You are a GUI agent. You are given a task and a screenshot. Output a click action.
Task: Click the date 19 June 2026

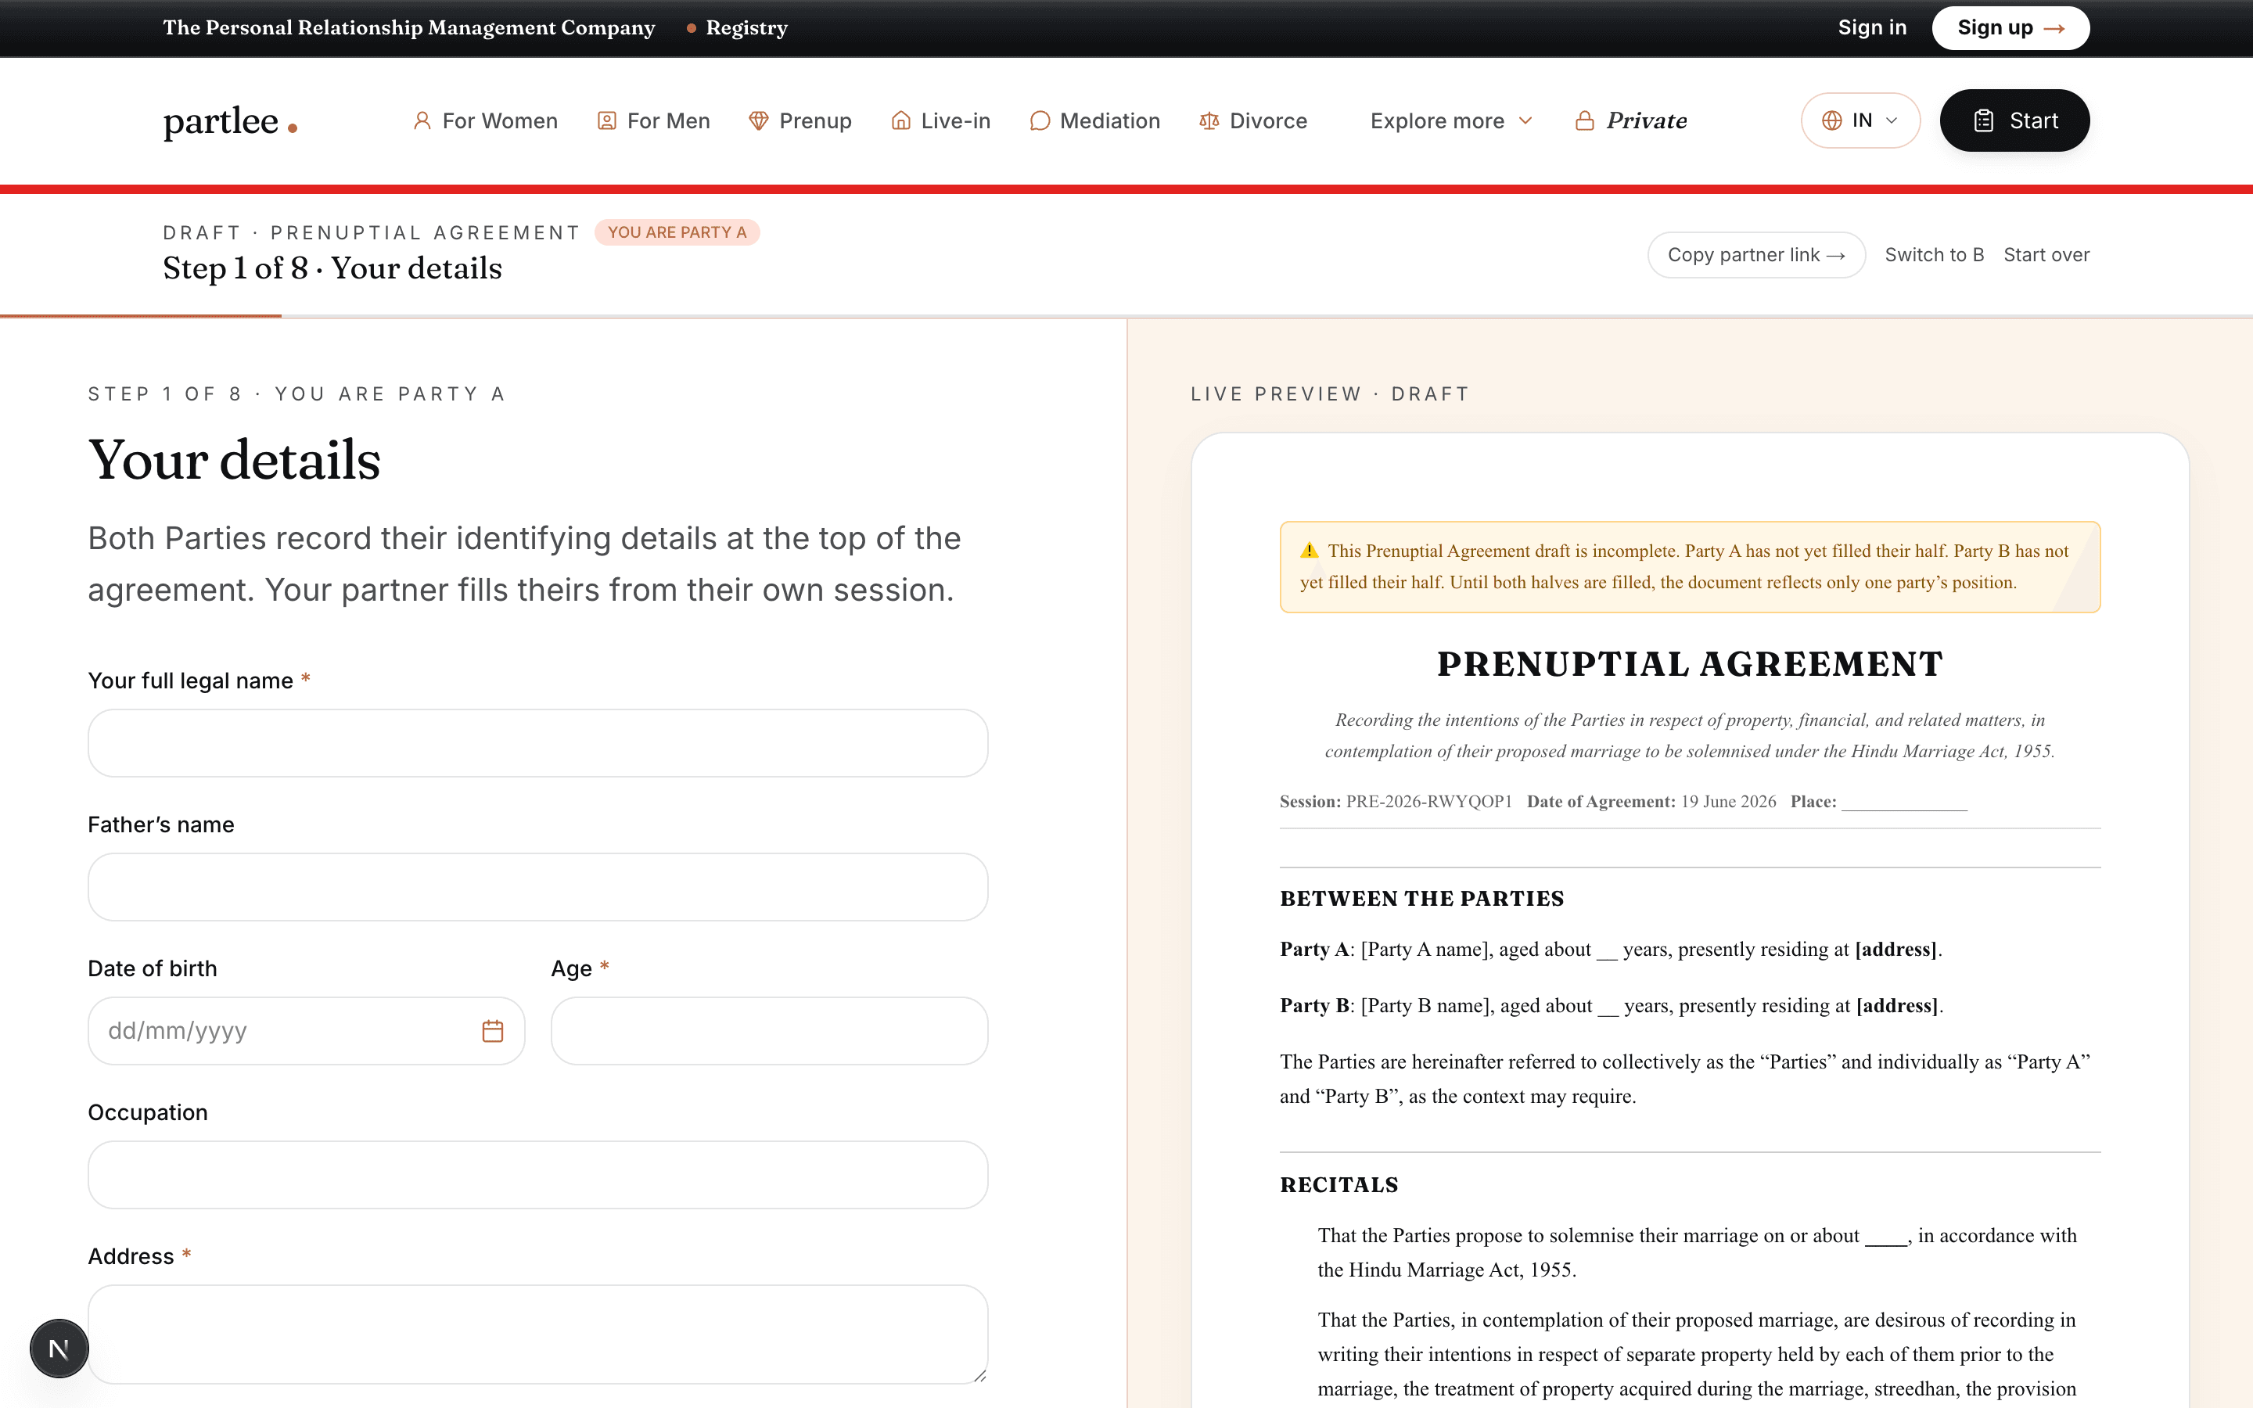click(1728, 802)
